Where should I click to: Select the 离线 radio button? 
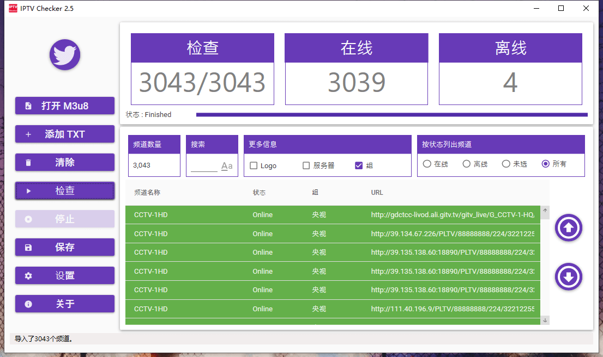(x=466, y=164)
